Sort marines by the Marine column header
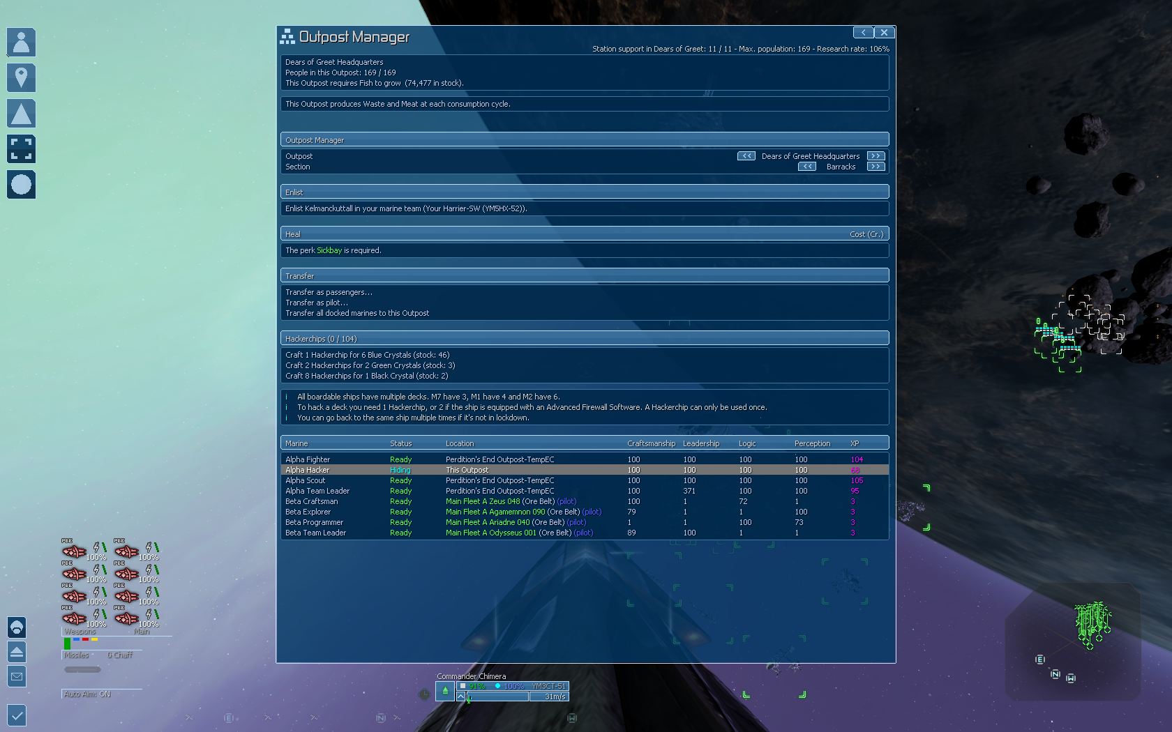 pos(296,443)
